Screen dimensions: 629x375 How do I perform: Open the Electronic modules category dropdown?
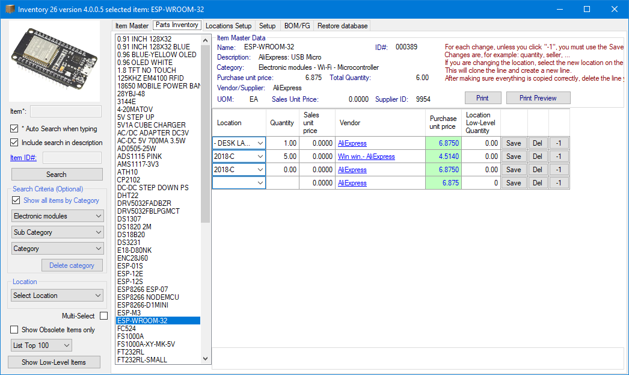[x=57, y=216]
